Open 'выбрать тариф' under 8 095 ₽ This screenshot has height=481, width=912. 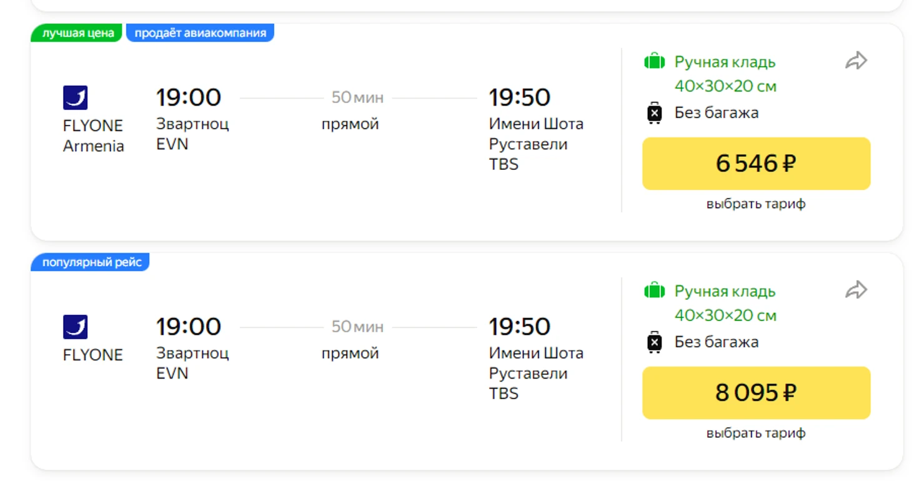click(x=756, y=433)
